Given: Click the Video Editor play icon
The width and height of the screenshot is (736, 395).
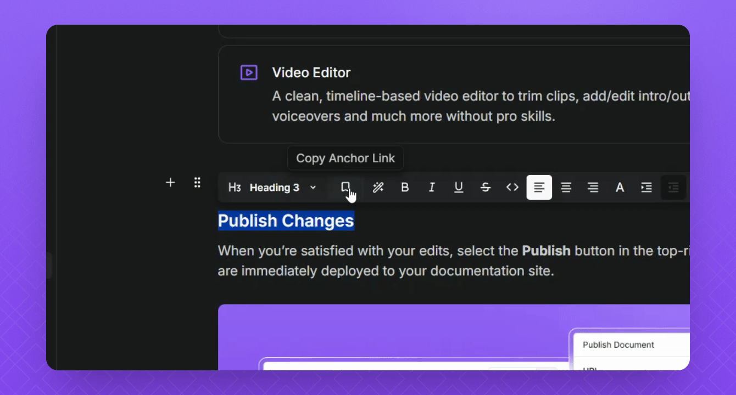Looking at the screenshot, I should coord(249,72).
